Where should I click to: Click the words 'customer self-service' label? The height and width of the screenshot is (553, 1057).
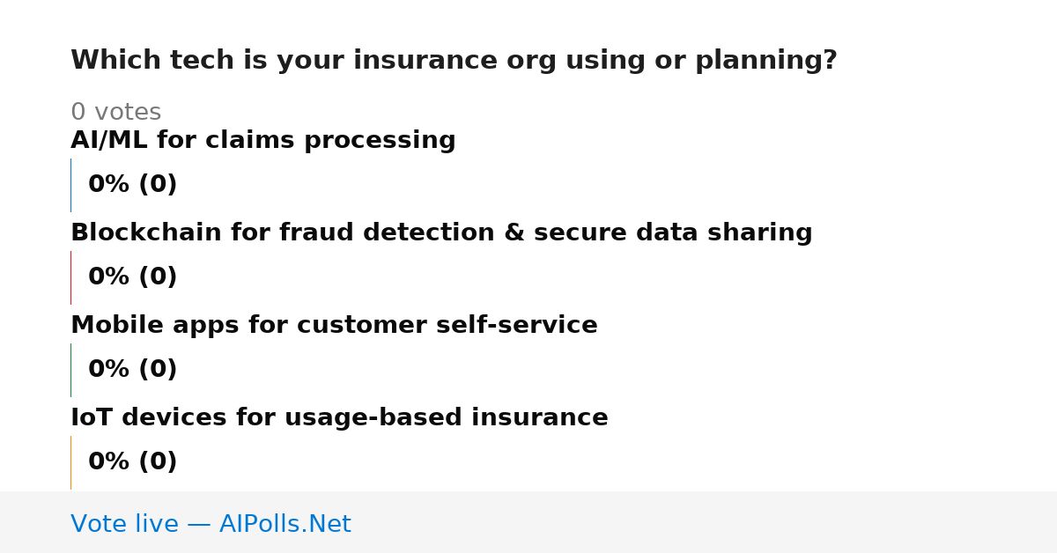(x=447, y=326)
